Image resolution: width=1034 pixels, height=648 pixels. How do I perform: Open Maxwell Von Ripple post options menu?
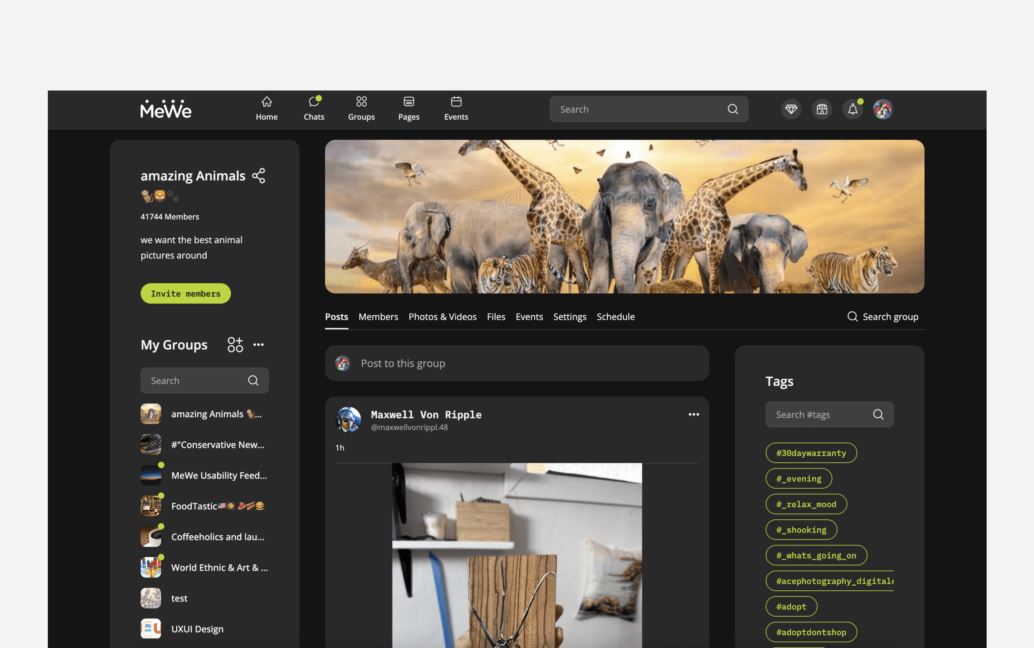pos(694,415)
